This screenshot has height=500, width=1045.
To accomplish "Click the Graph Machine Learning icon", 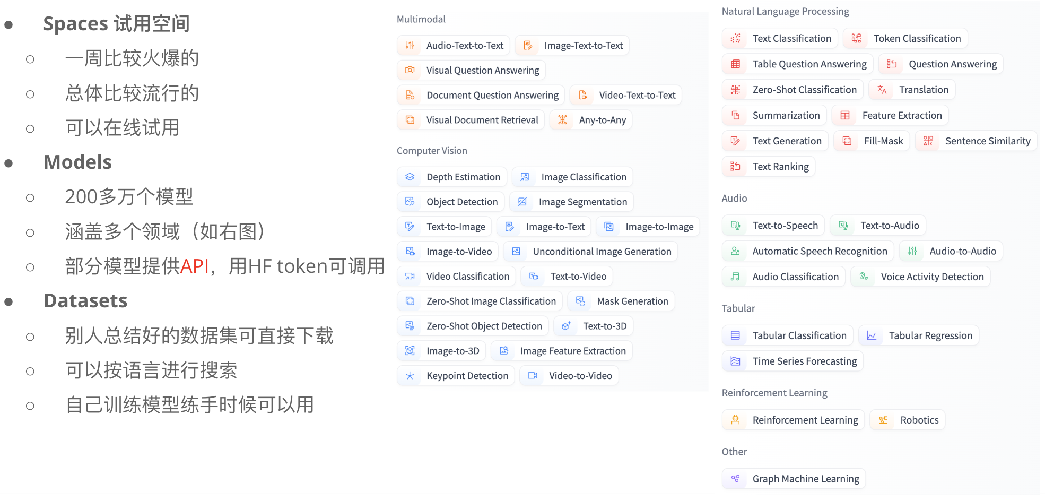I will coord(735,479).
